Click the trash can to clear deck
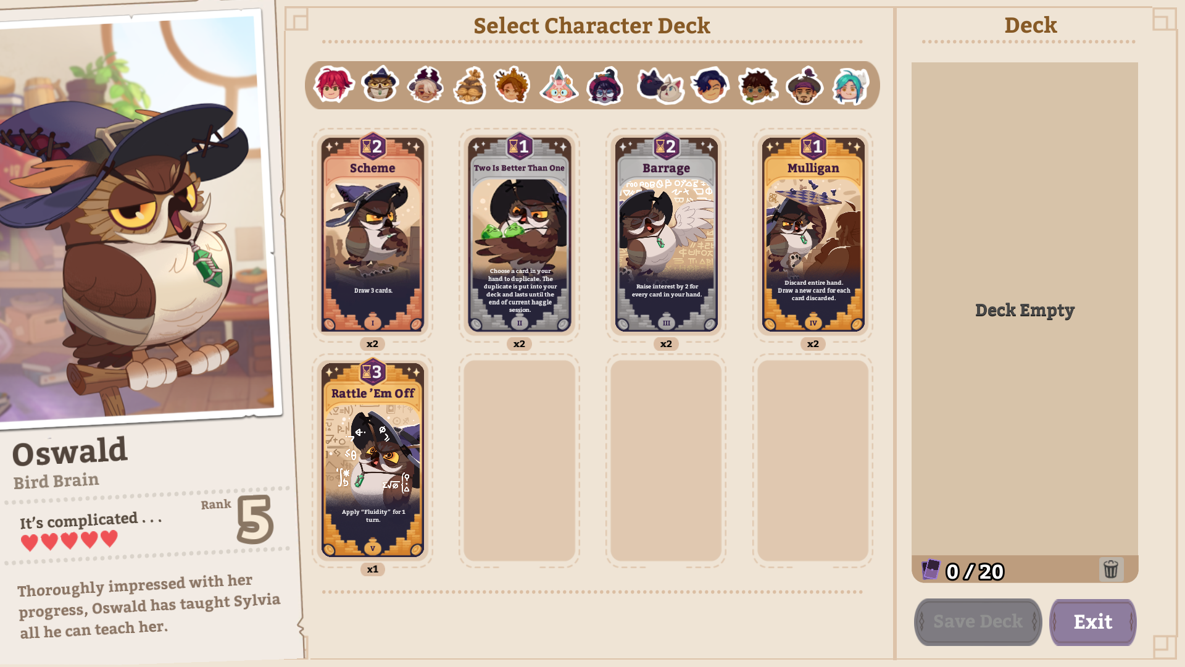1185x667 pixels. [1111, 569]
